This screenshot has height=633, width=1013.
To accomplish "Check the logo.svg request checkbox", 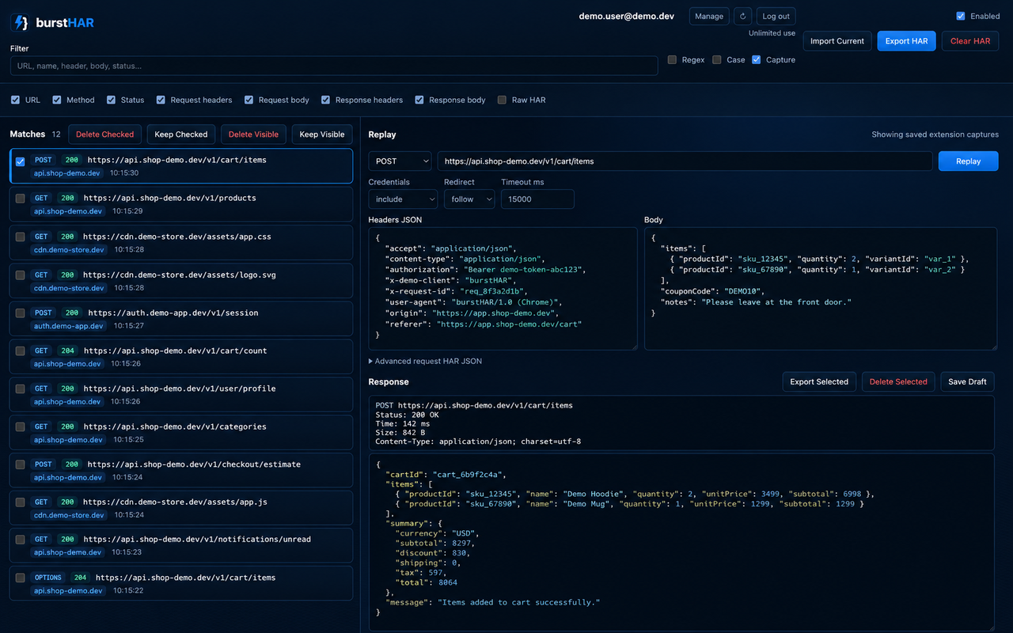I will (21, 275).
